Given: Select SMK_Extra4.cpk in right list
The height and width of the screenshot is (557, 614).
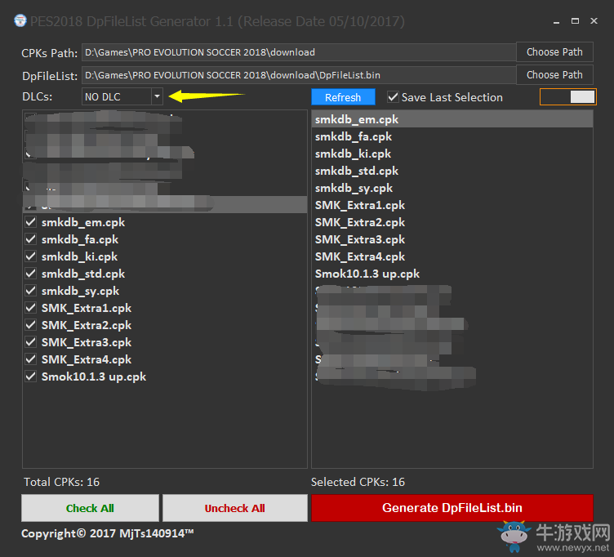Looking at the screenshot, I should click(x=452, y=257).
